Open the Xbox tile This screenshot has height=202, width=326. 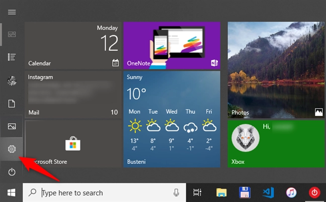point(276,144)
